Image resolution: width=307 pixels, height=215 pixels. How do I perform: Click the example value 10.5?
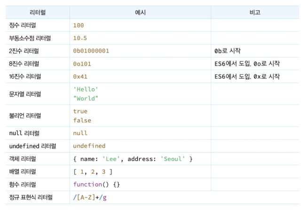point(80,38)
